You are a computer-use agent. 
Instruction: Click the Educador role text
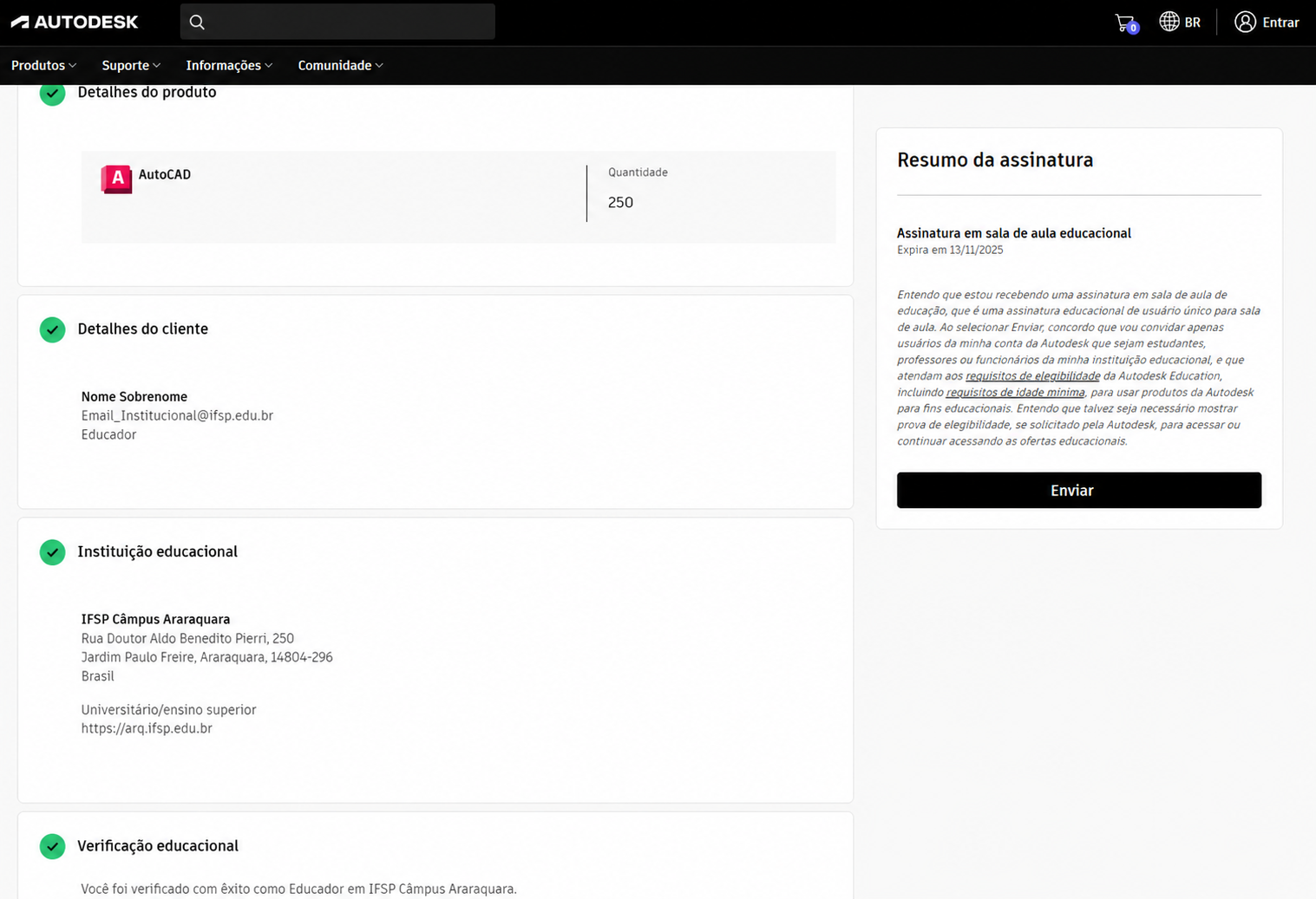pyautogui.click(x=108, y=434)
